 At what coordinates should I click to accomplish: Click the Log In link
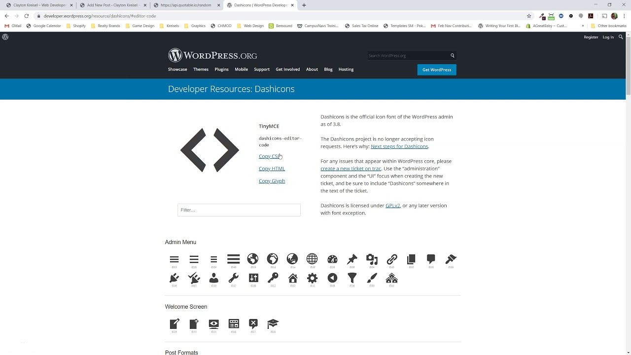tap(608, 37)
